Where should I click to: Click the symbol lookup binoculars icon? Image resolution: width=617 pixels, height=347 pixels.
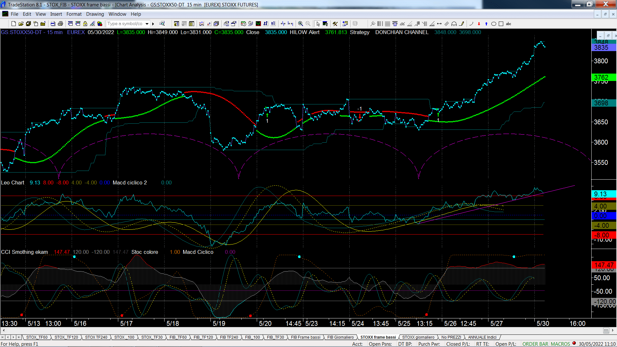pyautogui.click(x=162, y=23)
